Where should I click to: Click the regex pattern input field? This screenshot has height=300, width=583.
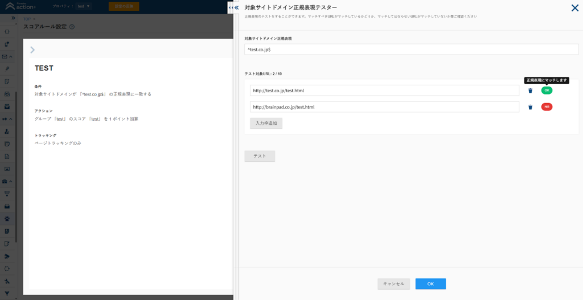click(411, 50)
